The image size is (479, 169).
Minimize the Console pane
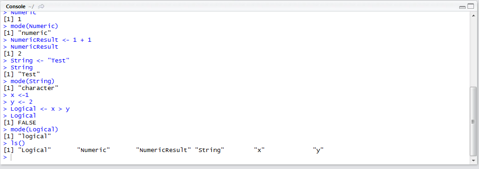click(x=462, y=7)
